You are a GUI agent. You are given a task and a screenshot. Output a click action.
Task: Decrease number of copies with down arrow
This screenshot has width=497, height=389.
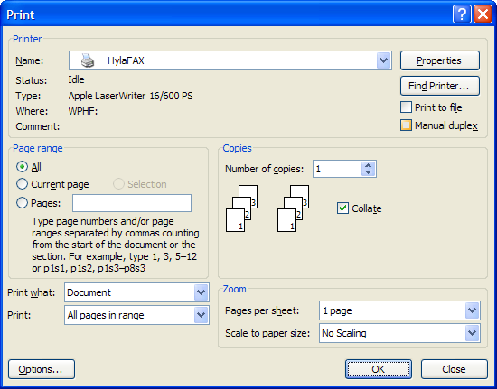point(368,172)
